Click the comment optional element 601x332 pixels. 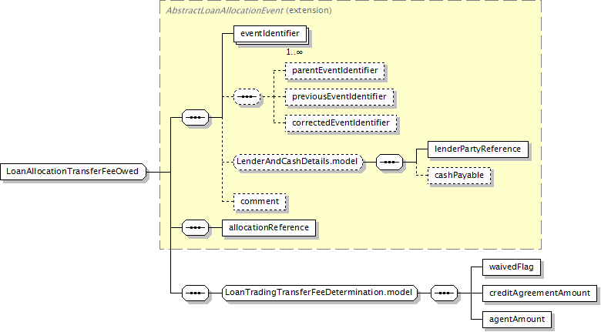(260, 202)
